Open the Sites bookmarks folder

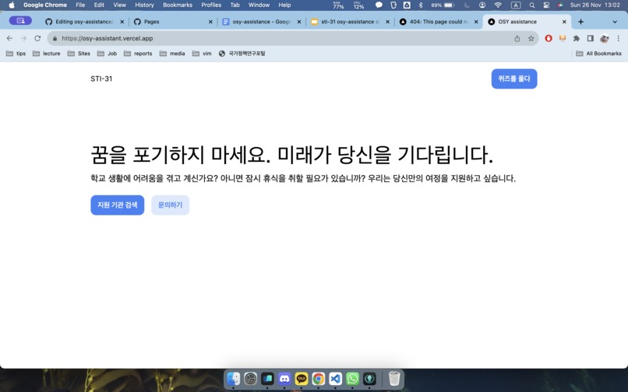tap(79, 53)
